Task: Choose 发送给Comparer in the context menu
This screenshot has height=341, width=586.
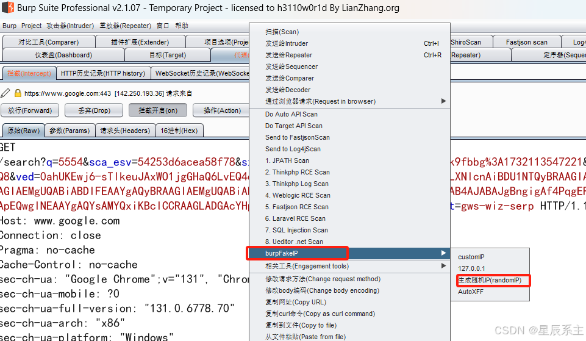Action: 349,78
